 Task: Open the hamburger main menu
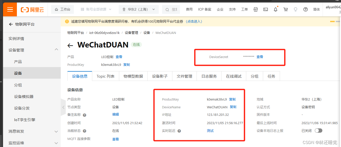(10, 10)
